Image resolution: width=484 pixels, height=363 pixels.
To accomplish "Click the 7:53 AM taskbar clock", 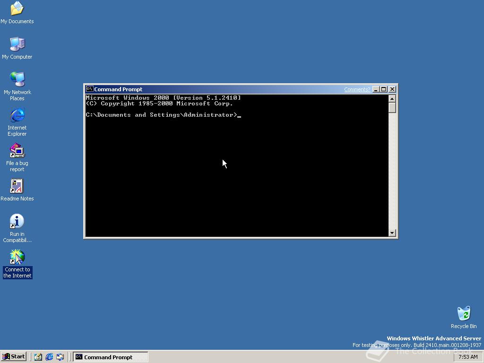I will [x=468, y=357].
